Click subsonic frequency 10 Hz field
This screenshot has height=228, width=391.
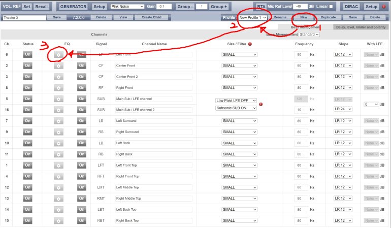point(301,110)
